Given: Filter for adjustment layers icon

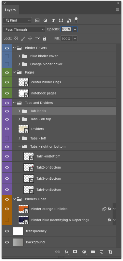Looking at the screenshot, I should tap(45, 21).
